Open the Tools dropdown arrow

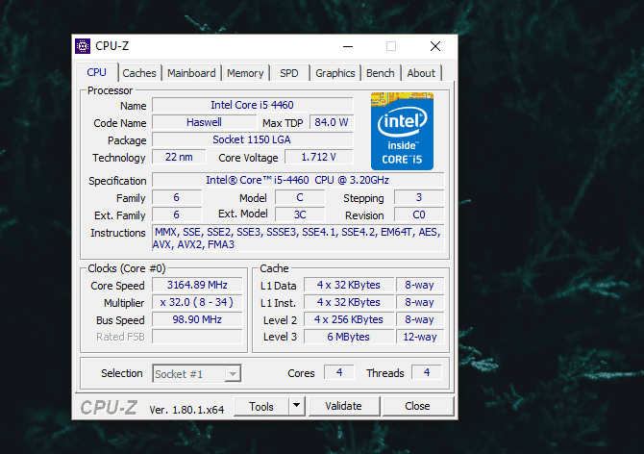point(297,407)
